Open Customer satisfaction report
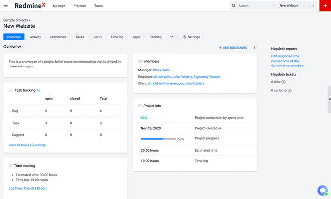331x199 pixels. [287, 66]
